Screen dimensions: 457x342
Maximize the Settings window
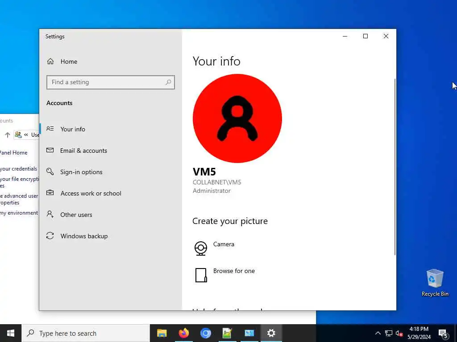point(366,37)
